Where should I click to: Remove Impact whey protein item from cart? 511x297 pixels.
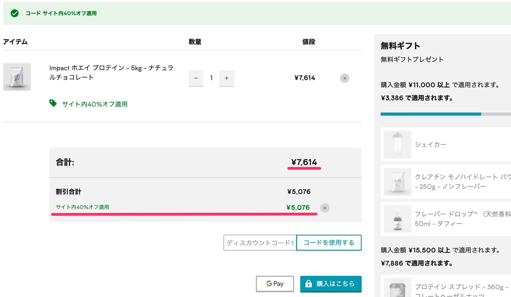pos(345,78)
